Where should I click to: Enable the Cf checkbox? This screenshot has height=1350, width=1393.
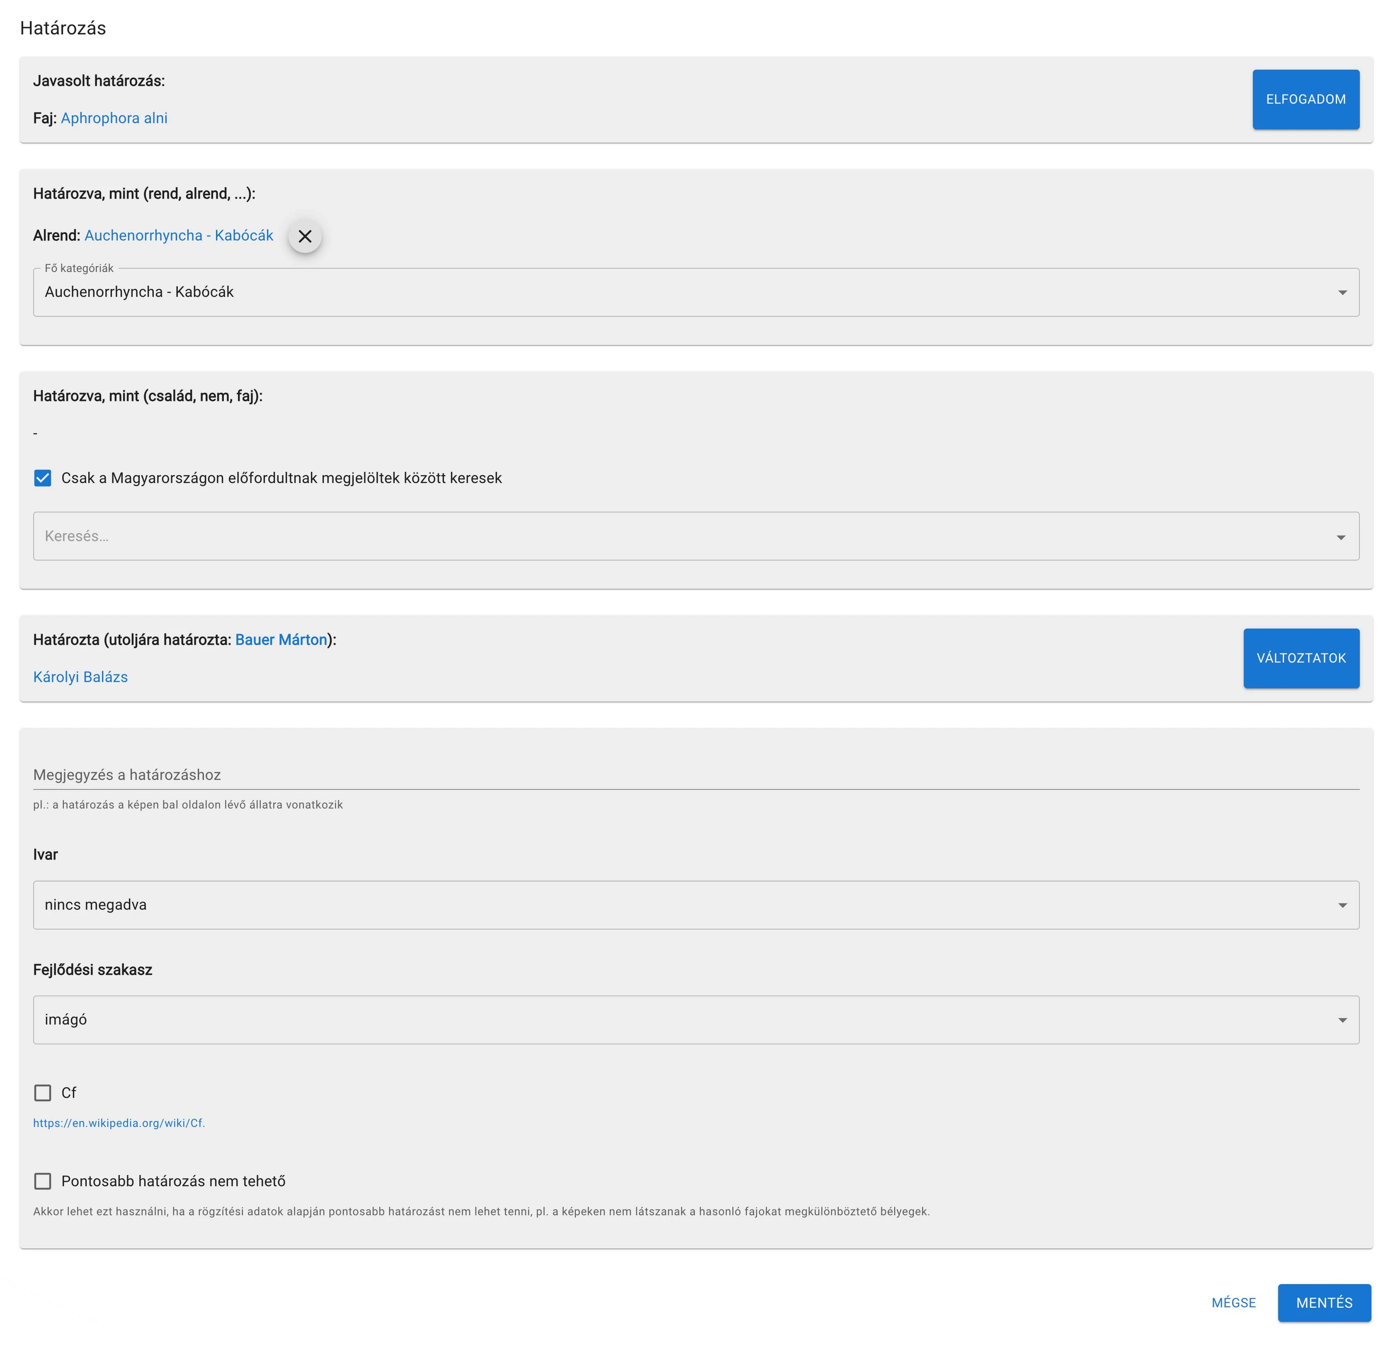43,1093
